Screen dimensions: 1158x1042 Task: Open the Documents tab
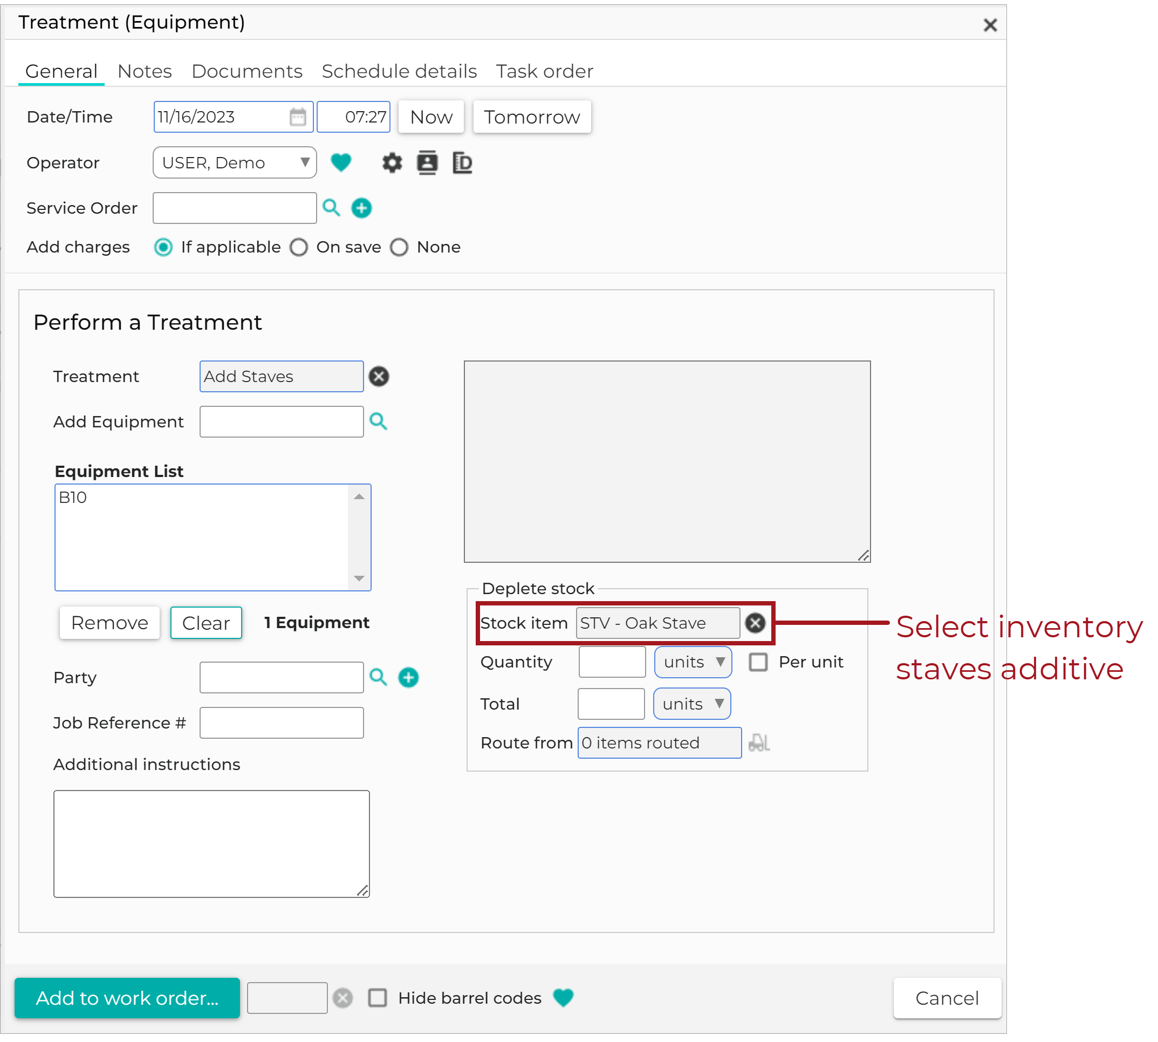pos(246,72)
